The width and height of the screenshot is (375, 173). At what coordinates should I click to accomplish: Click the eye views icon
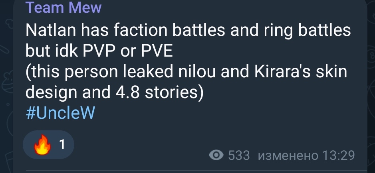[216, 155]
